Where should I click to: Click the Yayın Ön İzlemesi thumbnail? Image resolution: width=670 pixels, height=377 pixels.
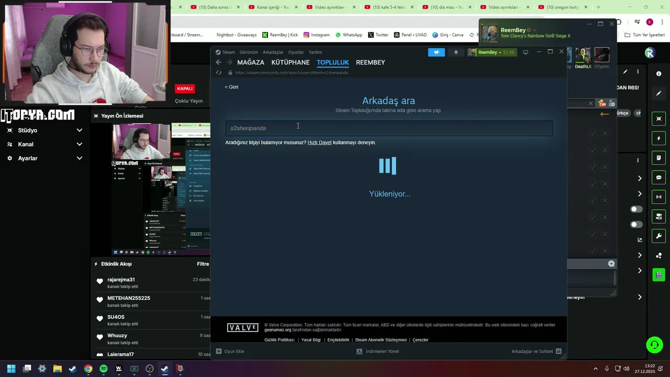pyautogui.click(x=161, y=189)
